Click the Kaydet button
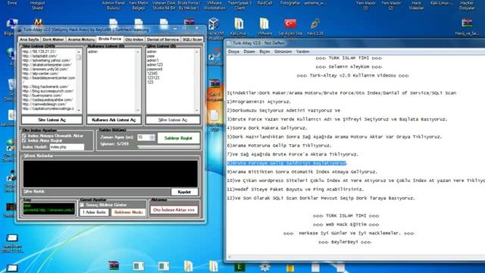Viewport: 485px width, 273px height. click(x=184, y=192)
